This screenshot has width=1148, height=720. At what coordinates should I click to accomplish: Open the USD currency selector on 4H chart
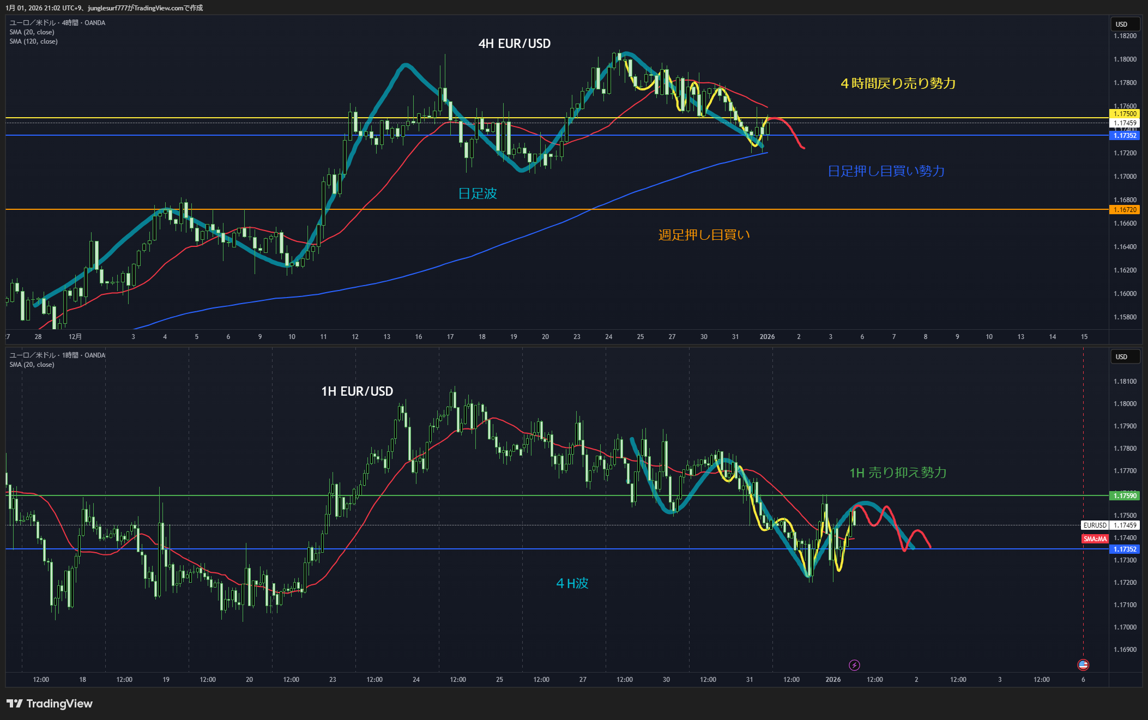(x=1124, y=25)
